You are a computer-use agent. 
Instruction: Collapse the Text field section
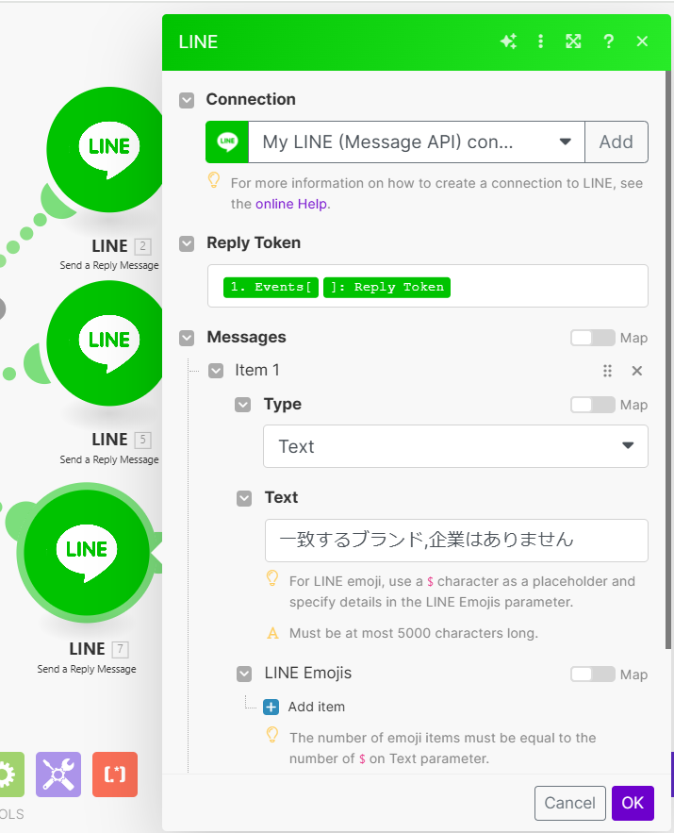click(244, 498)
